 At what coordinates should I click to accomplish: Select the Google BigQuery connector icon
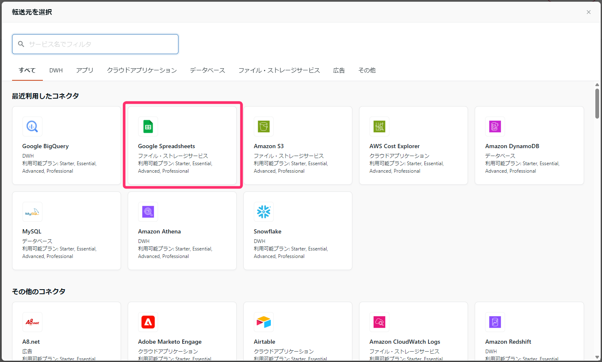[32, 126]
